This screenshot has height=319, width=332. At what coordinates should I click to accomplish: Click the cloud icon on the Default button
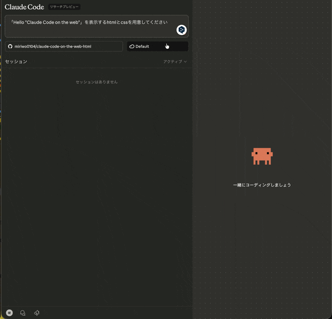[x=132, y=46]
